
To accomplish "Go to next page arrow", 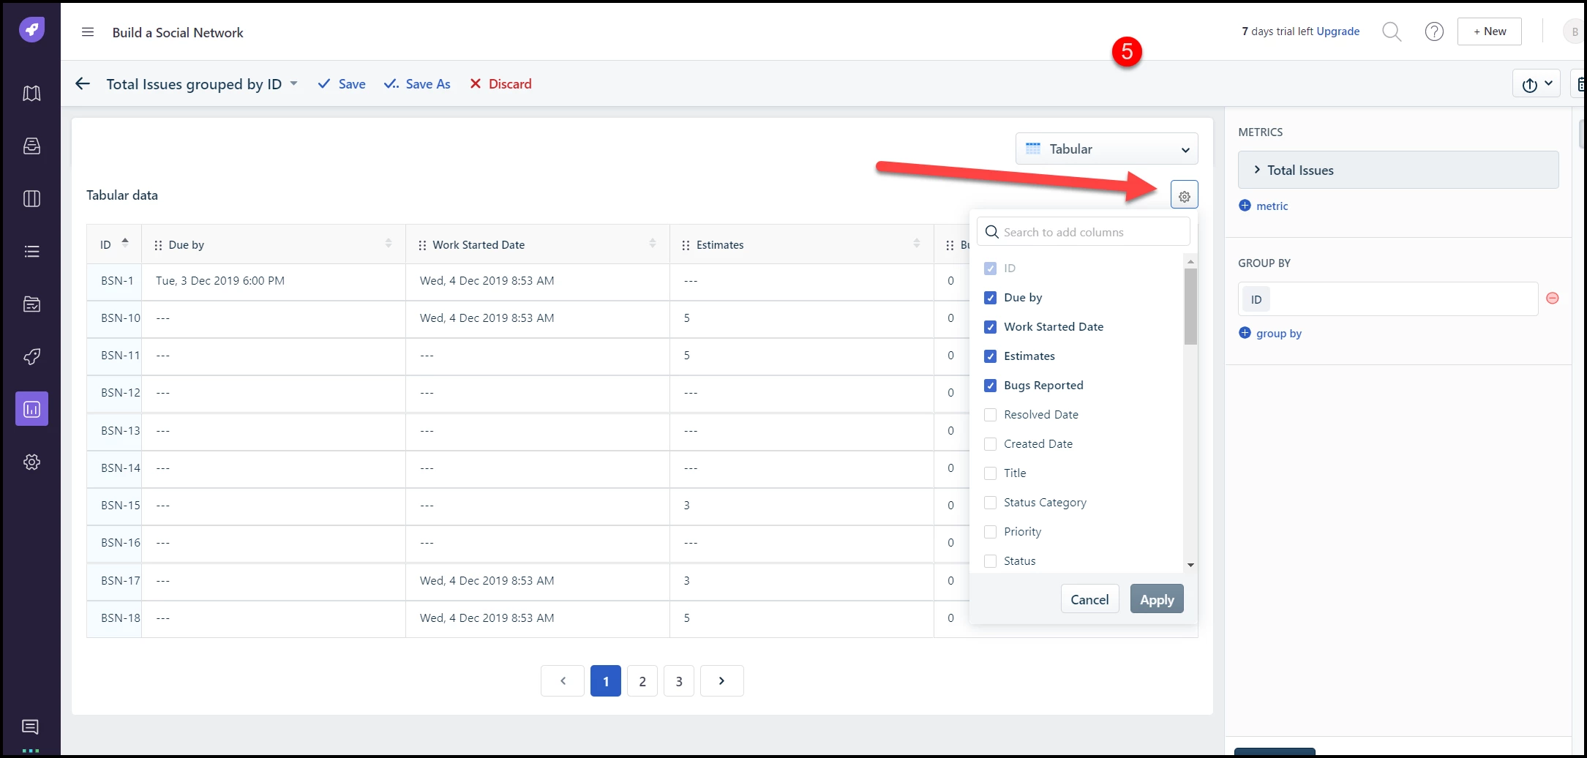I will coord(721,680).
